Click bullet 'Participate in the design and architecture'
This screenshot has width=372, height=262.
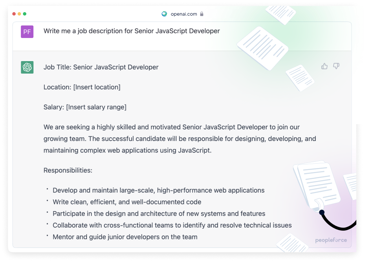[159, 214]
